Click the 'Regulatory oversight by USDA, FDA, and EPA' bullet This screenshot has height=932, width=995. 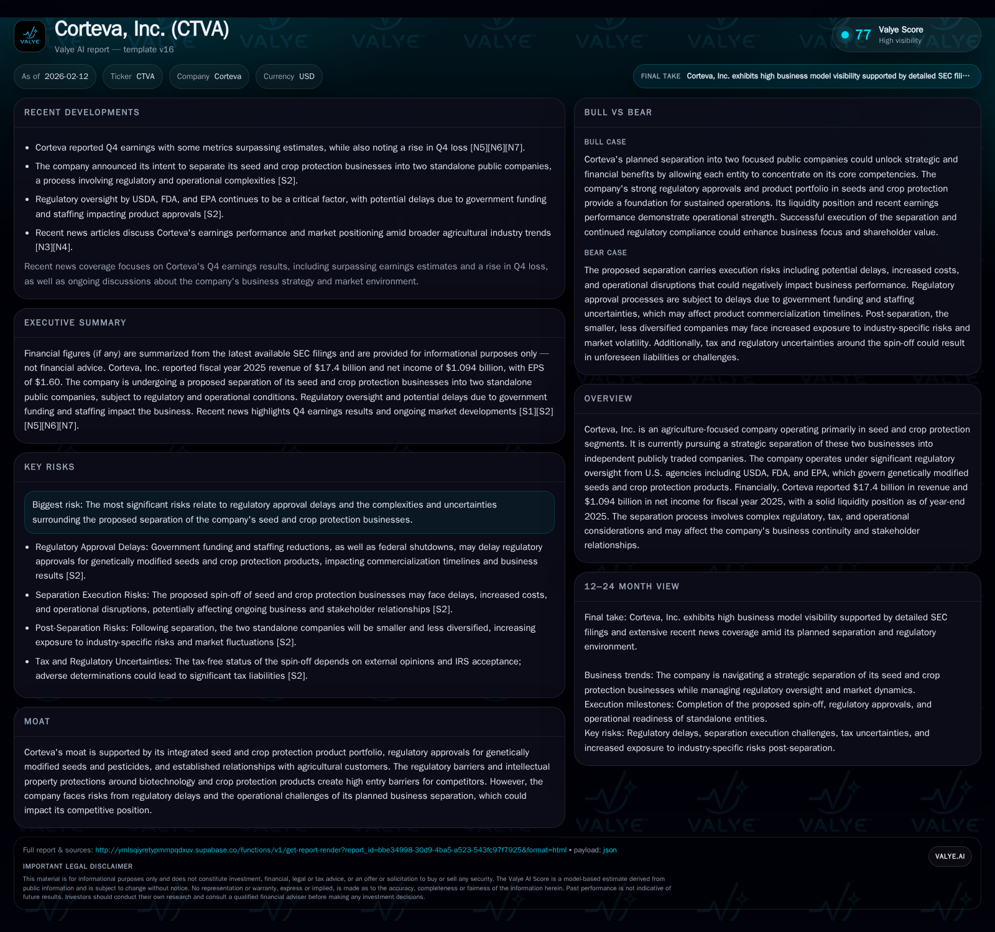(x=291, y=207)
